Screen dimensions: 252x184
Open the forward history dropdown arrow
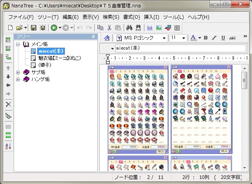click(x=72, y=28)
